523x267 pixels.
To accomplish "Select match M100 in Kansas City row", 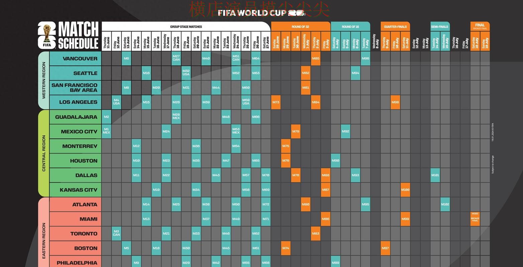I will tap(405, 190).
